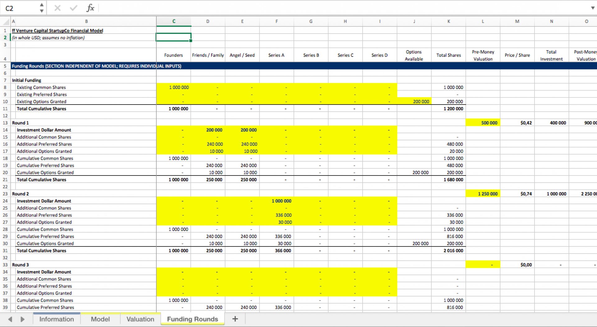Expand the formula bar with right arrow
This screenshot has height=327, width=597.
(x=592, y=8)
